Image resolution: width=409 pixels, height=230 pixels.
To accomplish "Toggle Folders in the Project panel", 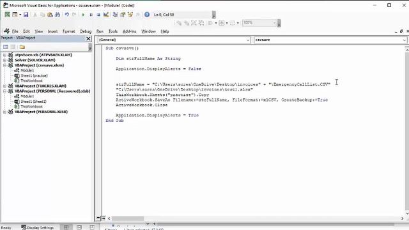I will (x=22, y=47).
